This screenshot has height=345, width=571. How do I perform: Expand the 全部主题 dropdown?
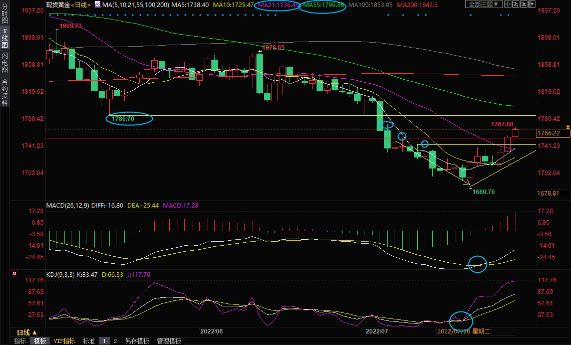483,5
